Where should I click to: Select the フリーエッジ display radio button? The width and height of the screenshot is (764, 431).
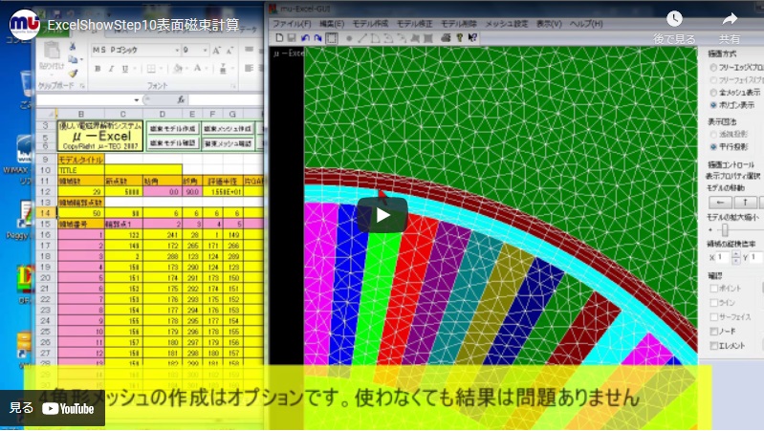[713, 67]
